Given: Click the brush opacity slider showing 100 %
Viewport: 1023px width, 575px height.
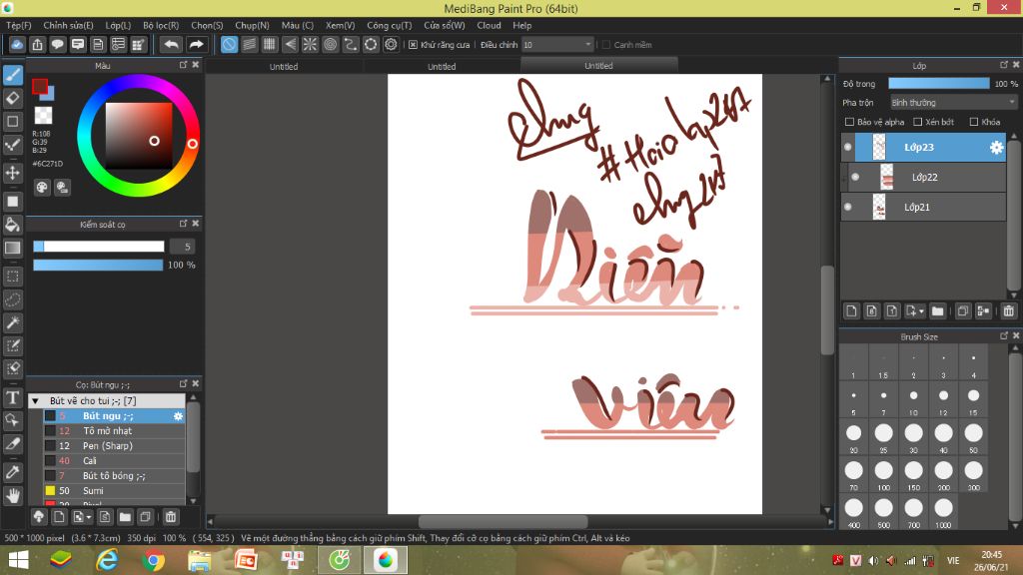Looking at the screenshot, I should tap(98, 265).
